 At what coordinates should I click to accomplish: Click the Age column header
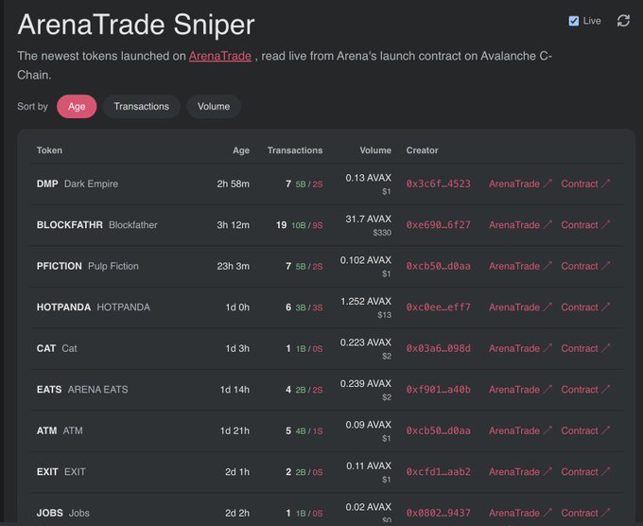tap(241, 150)
